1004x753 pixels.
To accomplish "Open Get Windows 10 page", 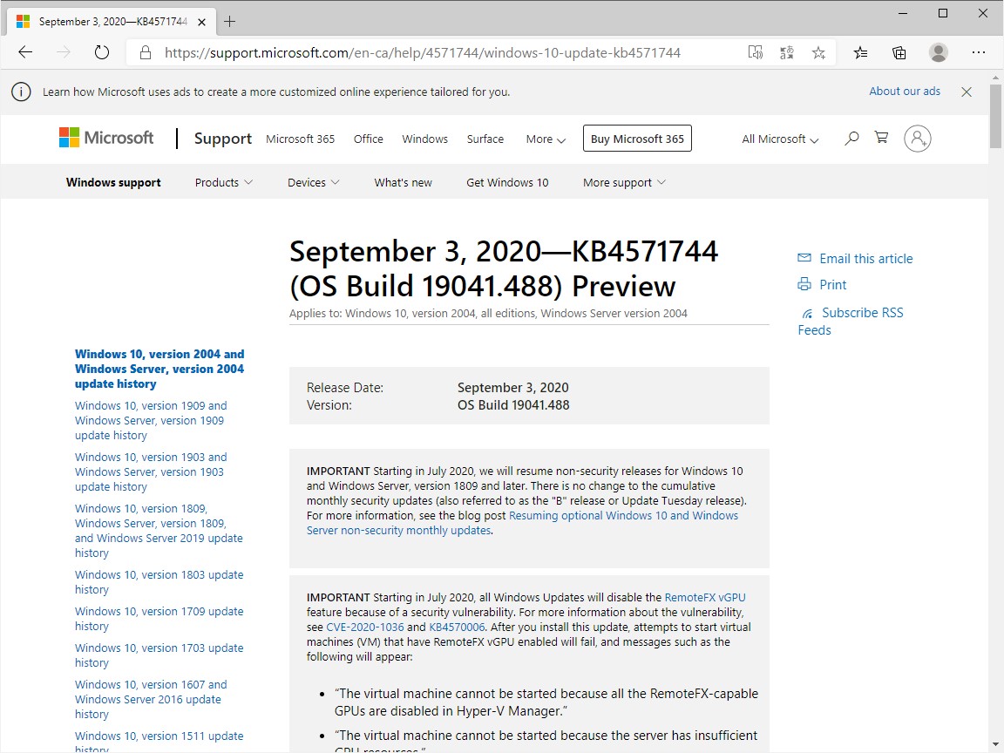I will (507, 182).
